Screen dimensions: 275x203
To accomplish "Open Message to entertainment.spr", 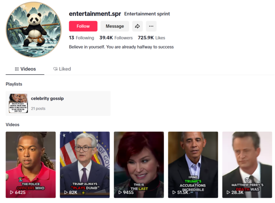I will [115, 26].
